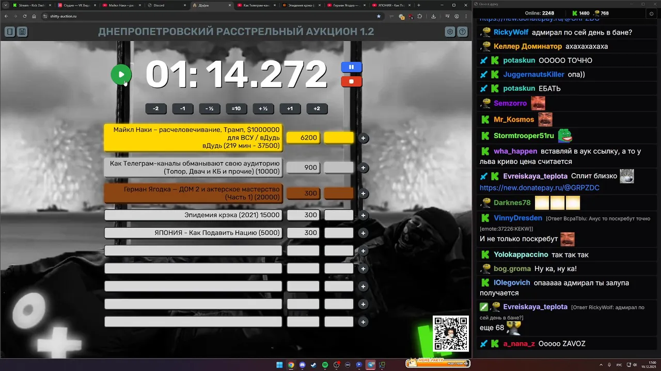The image size is (661, 371).
Task: Reload the page
Action: (x=24, y=16)
